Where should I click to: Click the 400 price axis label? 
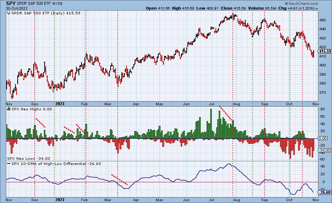pos(322,65)
